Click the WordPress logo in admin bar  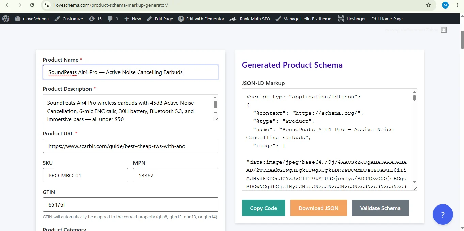pyautogui.click(x=6, y=19)
